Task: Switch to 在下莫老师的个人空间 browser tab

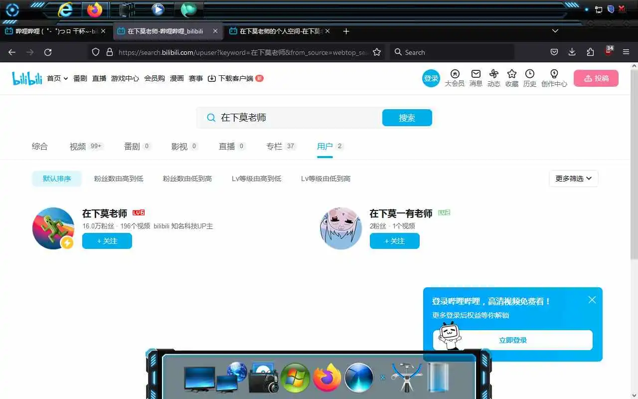Action: pyautogui.click(x=281, y=31)
